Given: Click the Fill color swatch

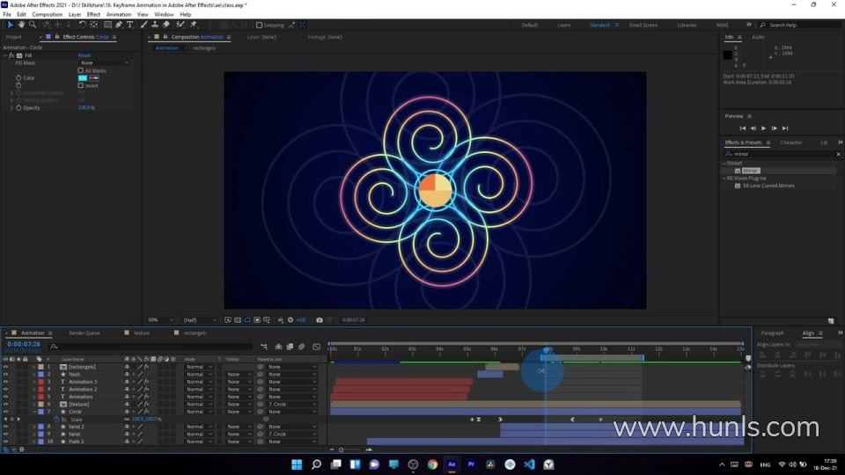Looking at the screenshot, I should 83,78.
